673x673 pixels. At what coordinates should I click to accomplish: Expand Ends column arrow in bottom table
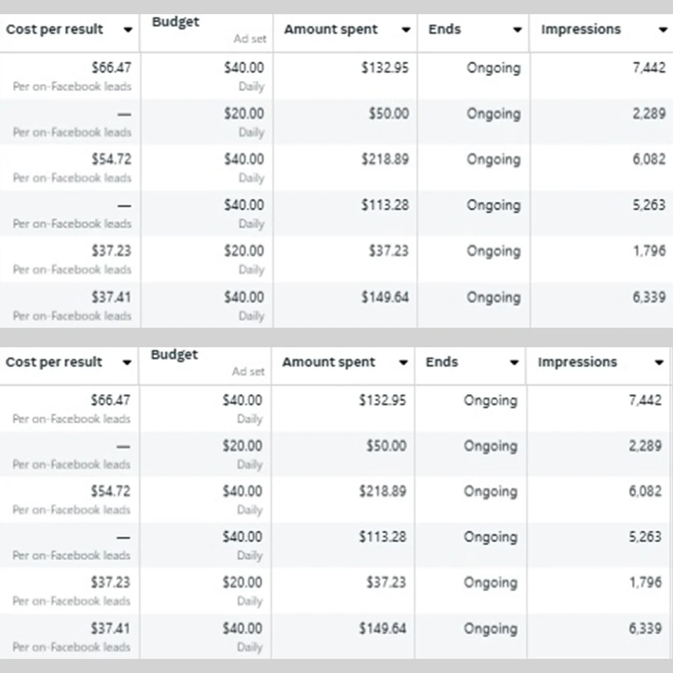click(514, 363)
